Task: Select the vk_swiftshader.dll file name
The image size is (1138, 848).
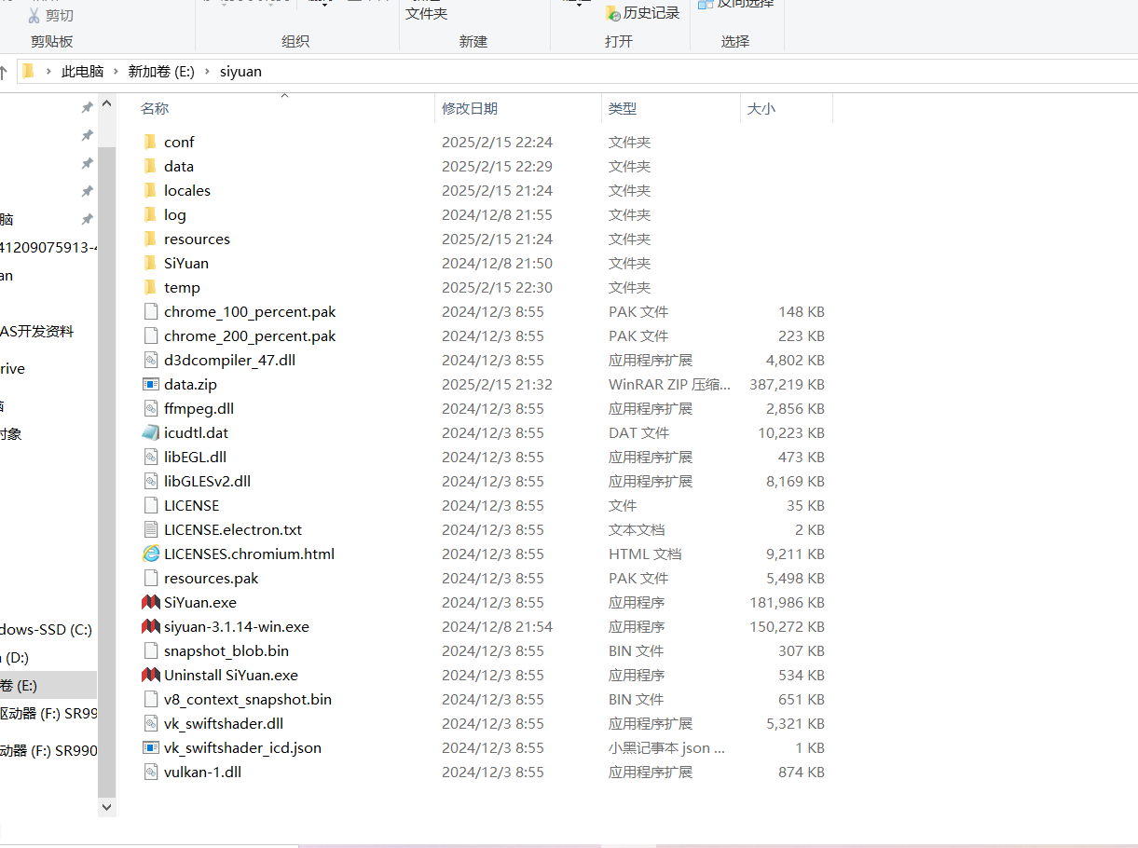Action: pyautogui.click(x=224, y=723)
